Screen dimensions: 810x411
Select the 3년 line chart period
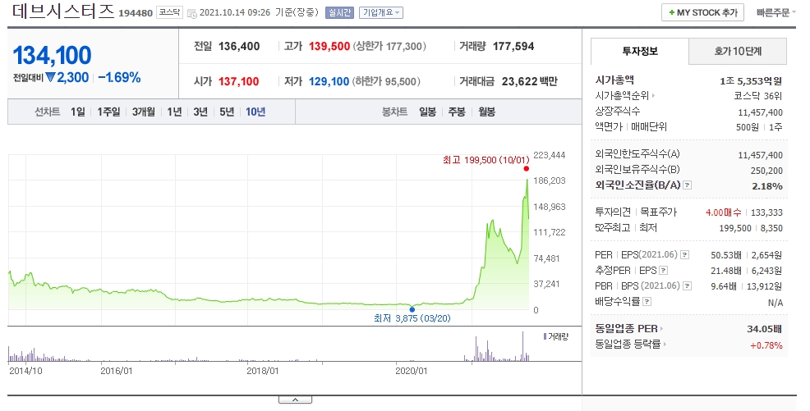(x=200, y=112)
